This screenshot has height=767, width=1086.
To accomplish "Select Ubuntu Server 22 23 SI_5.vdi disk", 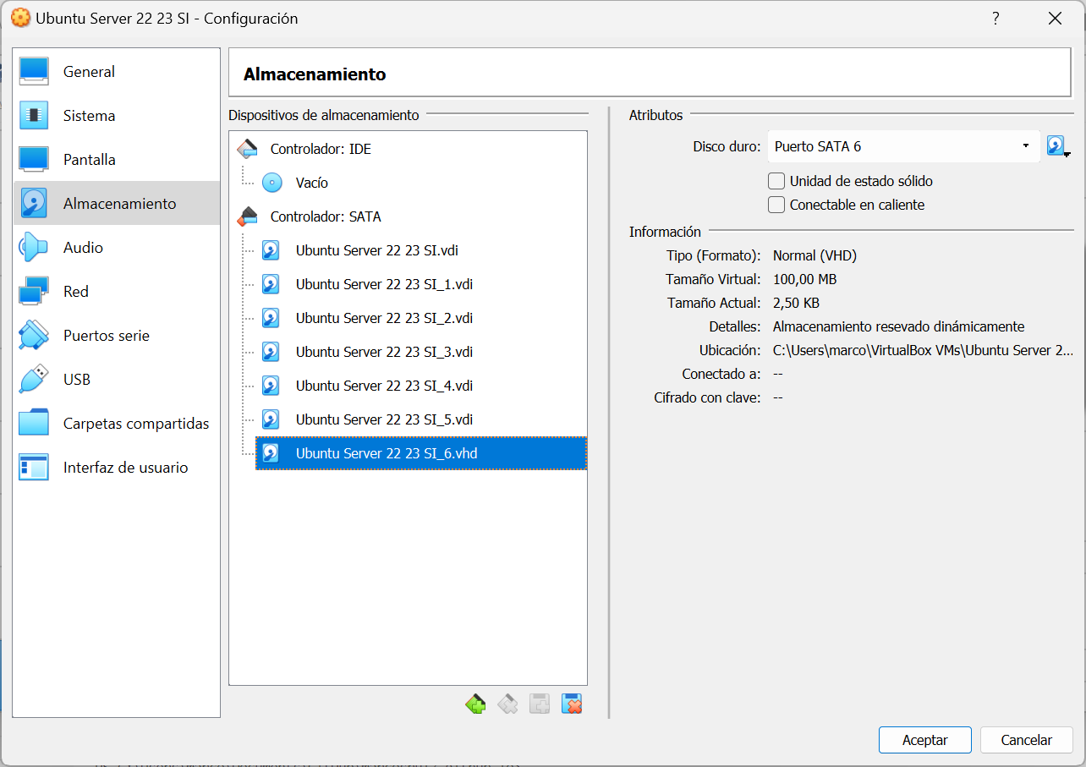I will point(384,419).
